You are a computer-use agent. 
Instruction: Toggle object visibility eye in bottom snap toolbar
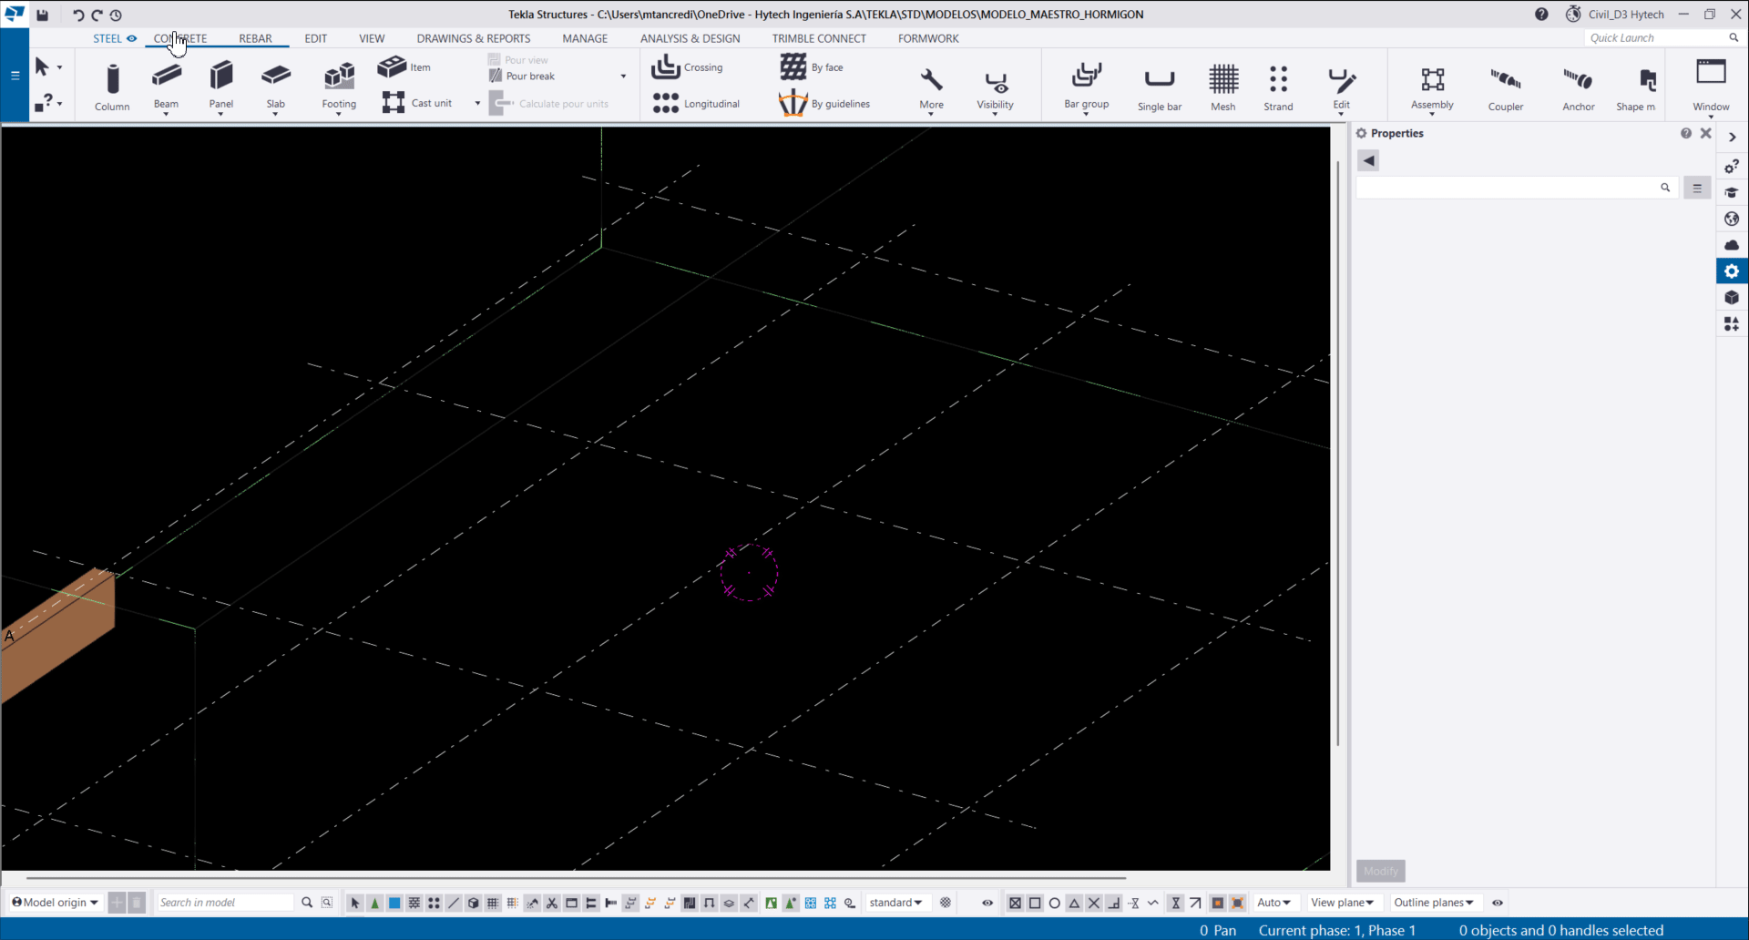(x=987, y=903)
